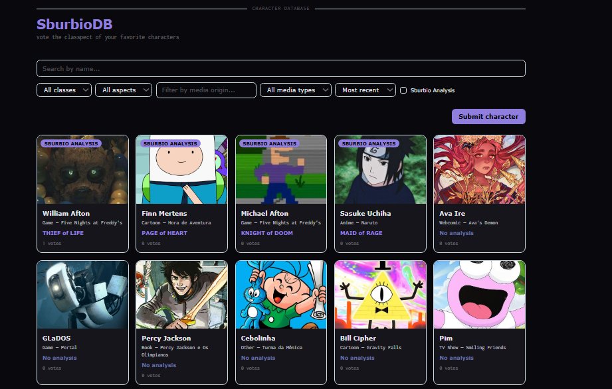Click Sburbio Analysis badge on Finn Mertens

coord(170,143)
